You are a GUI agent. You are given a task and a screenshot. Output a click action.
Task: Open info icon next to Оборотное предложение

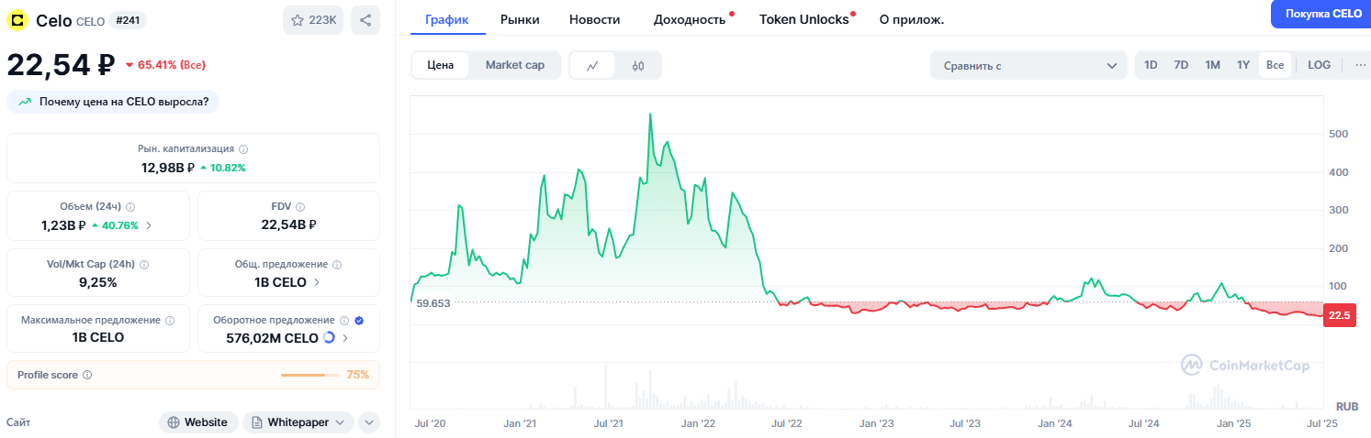[x=344, y=321]
